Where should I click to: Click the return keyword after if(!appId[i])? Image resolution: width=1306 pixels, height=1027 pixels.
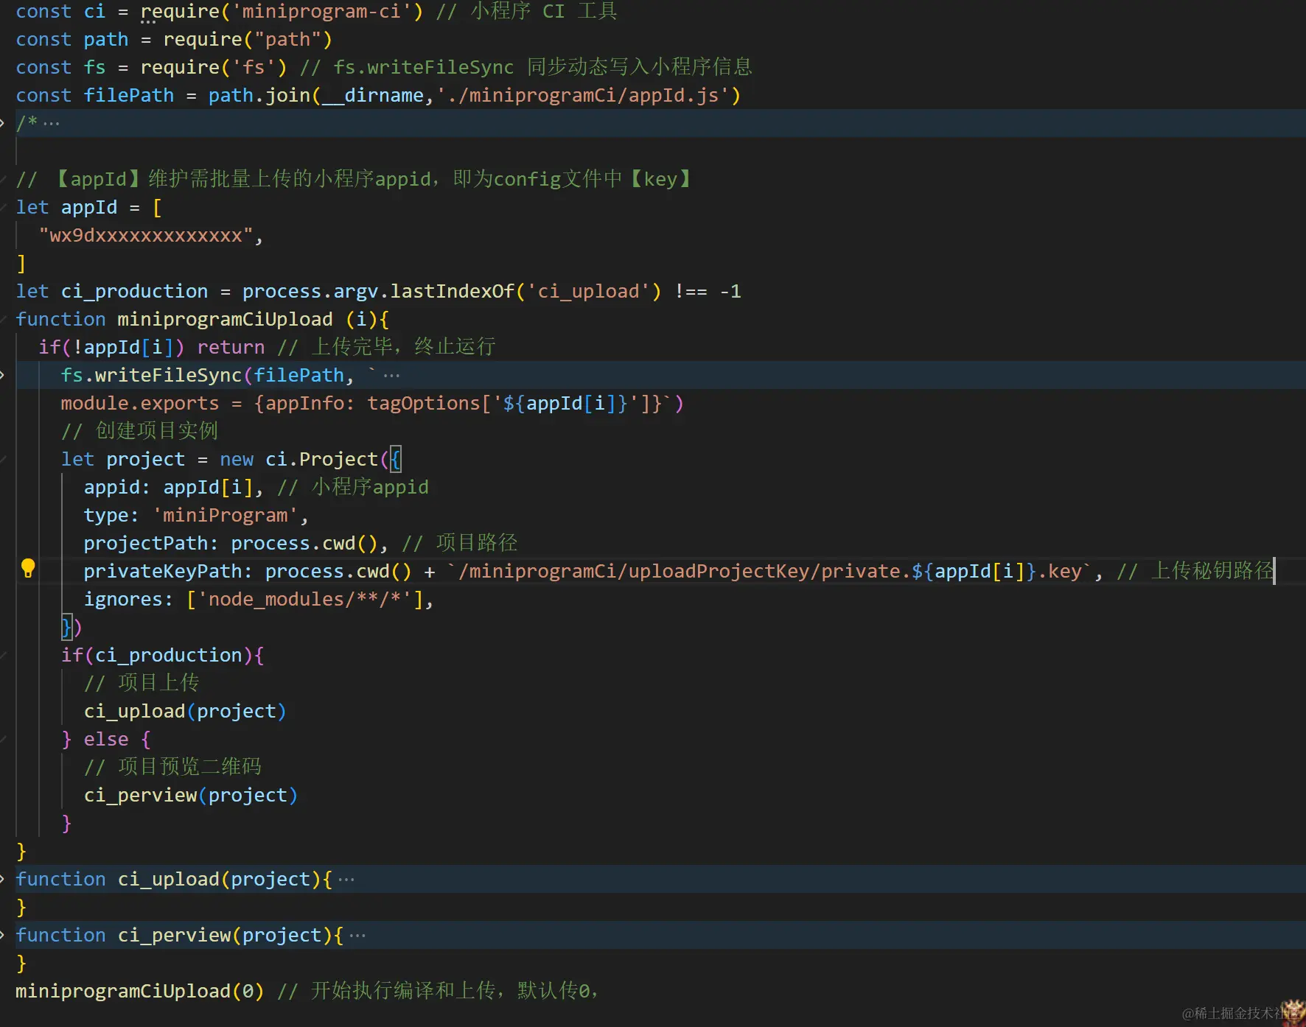(231, 347)
